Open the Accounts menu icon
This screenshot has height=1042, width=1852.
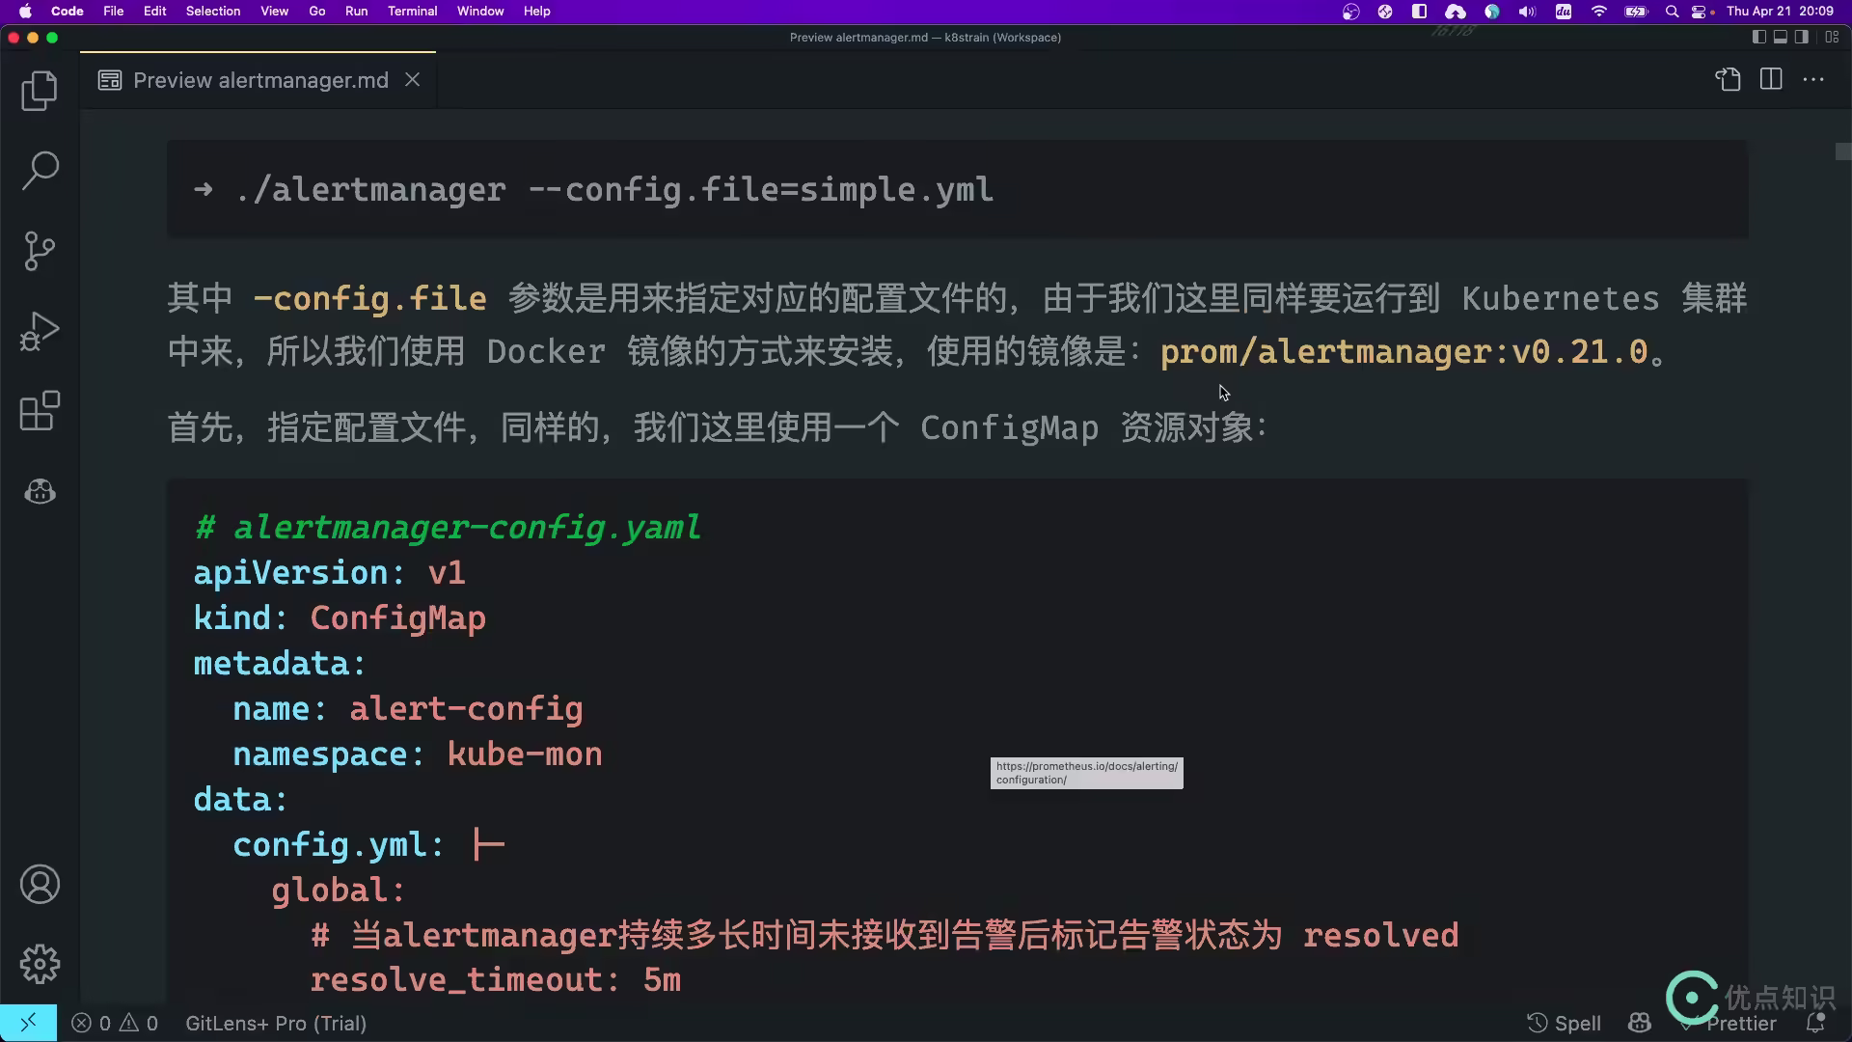point(40,884)
